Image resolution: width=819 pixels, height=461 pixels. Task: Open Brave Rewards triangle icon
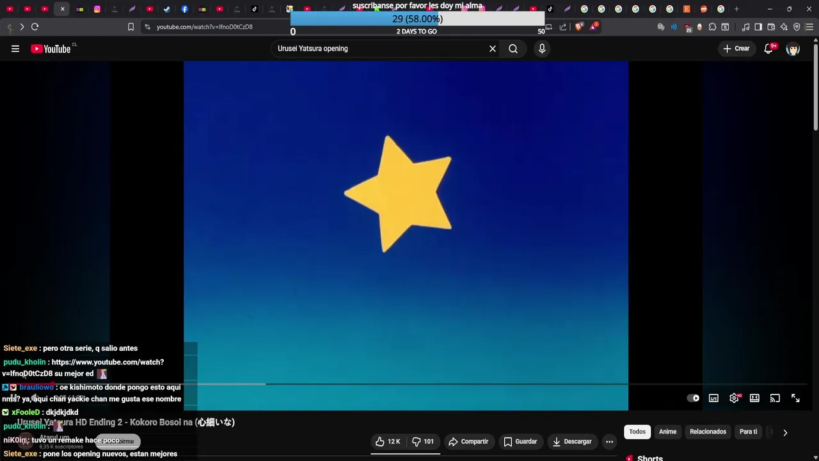(x=594, y=27)
